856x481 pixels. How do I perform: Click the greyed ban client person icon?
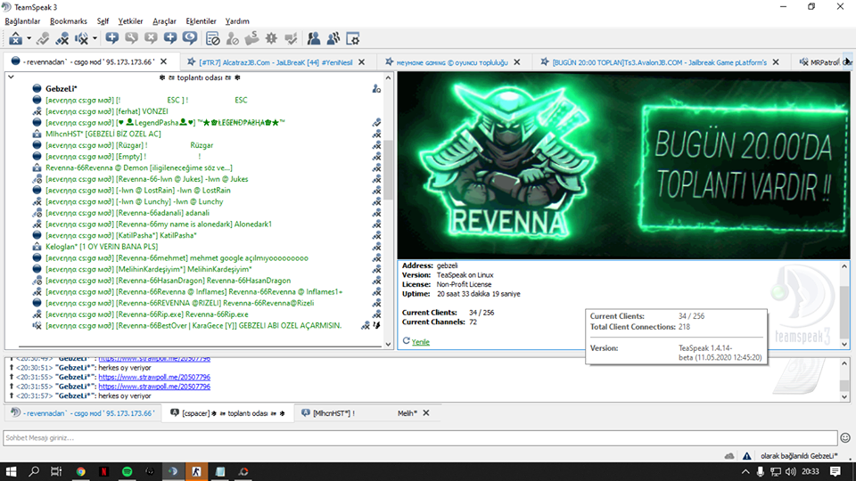pyautogui.click(x=233, y=38)
